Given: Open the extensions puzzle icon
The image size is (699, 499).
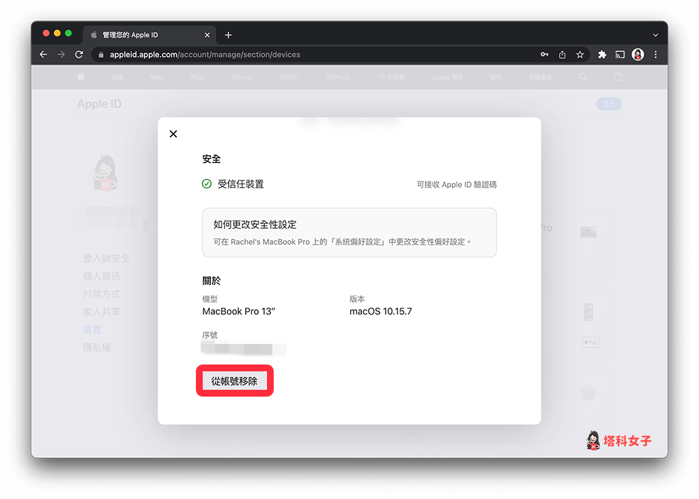Looking at the screenshot, I should [602, 55].
